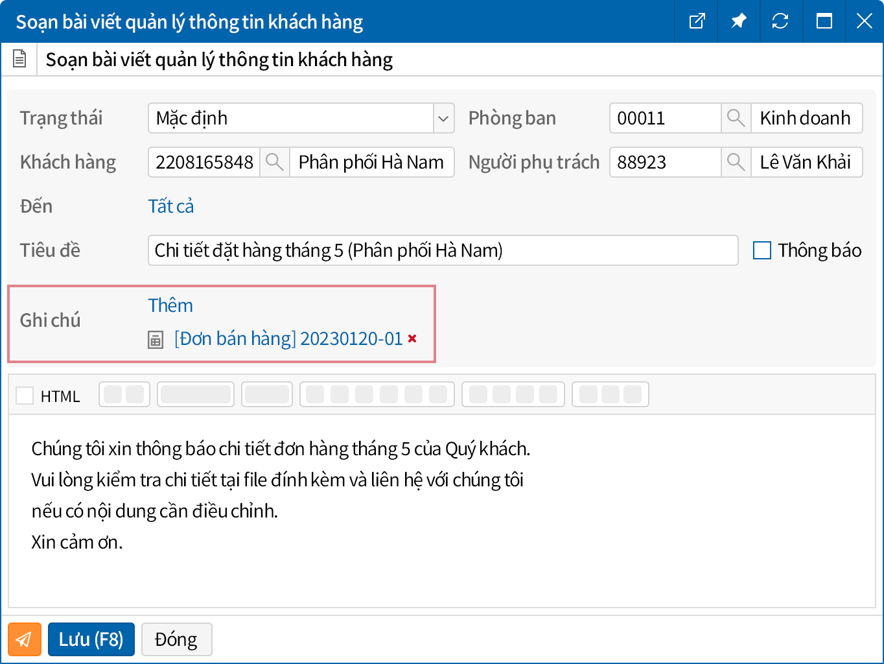Refresh the form using the reload icon
Image resolution: width=884 pixels, height=664 pixels.
780,21
